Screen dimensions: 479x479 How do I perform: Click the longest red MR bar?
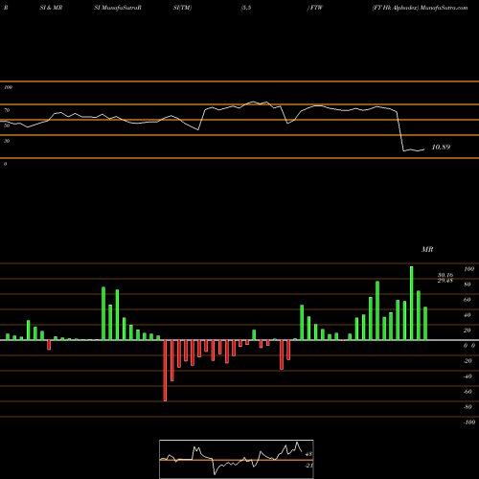pos(165,371)
